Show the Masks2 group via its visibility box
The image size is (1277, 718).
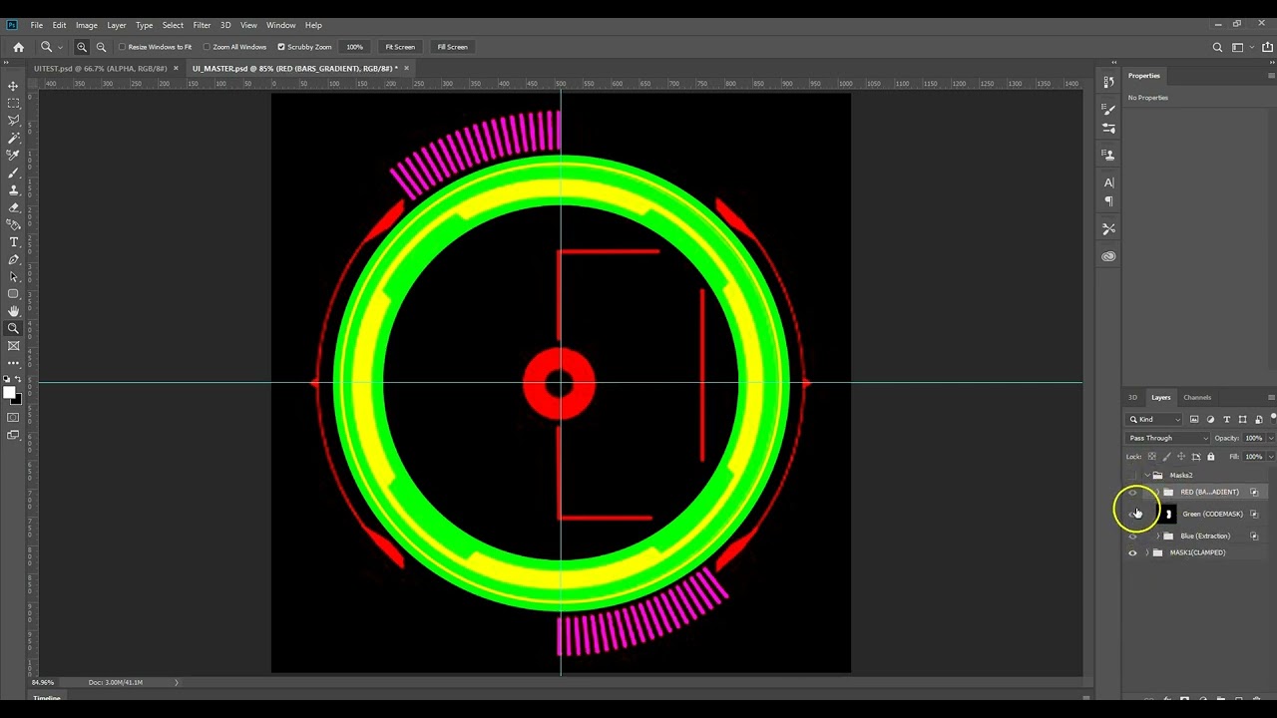point(1132,476)
